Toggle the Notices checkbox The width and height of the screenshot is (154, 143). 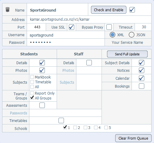click(x=142, y=70)
